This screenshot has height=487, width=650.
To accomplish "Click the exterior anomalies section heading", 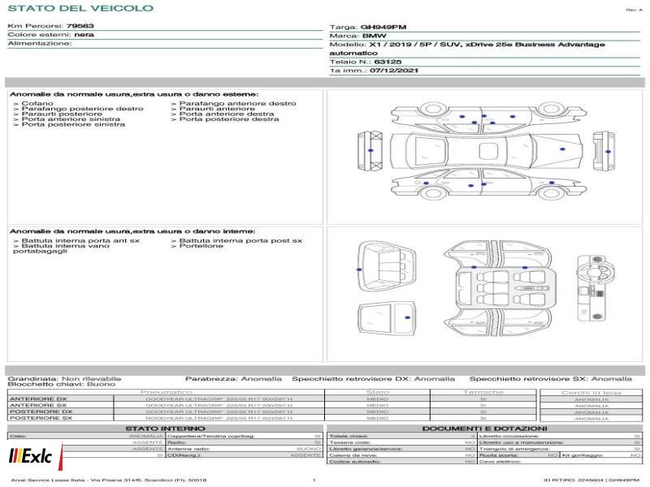I will [x=134, y=94].
